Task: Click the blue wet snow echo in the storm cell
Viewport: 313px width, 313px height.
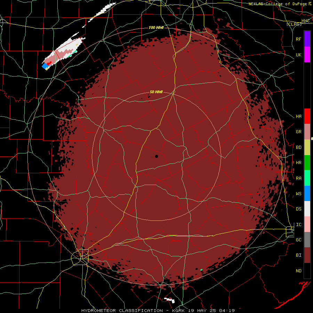Action: [x=45, y=66]
